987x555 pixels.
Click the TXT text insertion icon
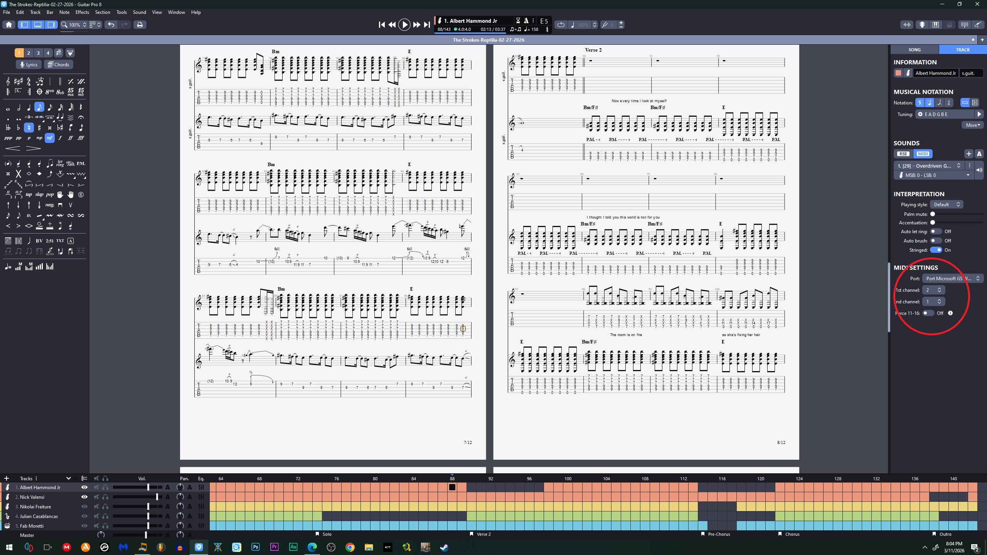click(x=60, y=241)
